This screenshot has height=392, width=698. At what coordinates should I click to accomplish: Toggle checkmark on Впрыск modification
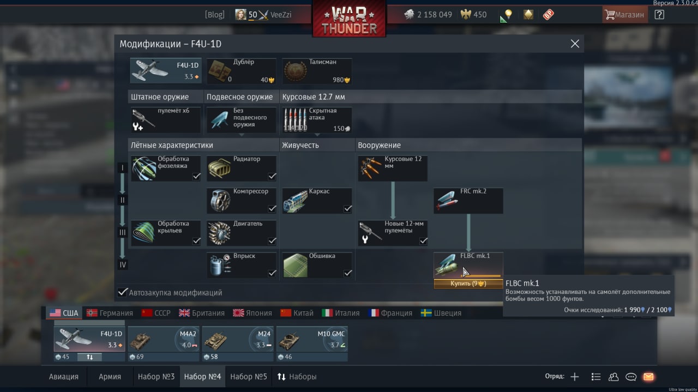(x=272, y=273)
